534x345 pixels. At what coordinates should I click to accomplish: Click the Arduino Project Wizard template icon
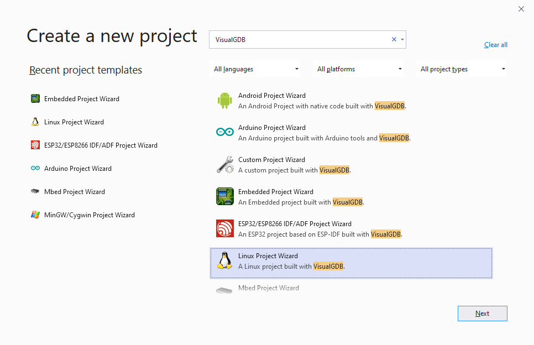click(224, 133)
